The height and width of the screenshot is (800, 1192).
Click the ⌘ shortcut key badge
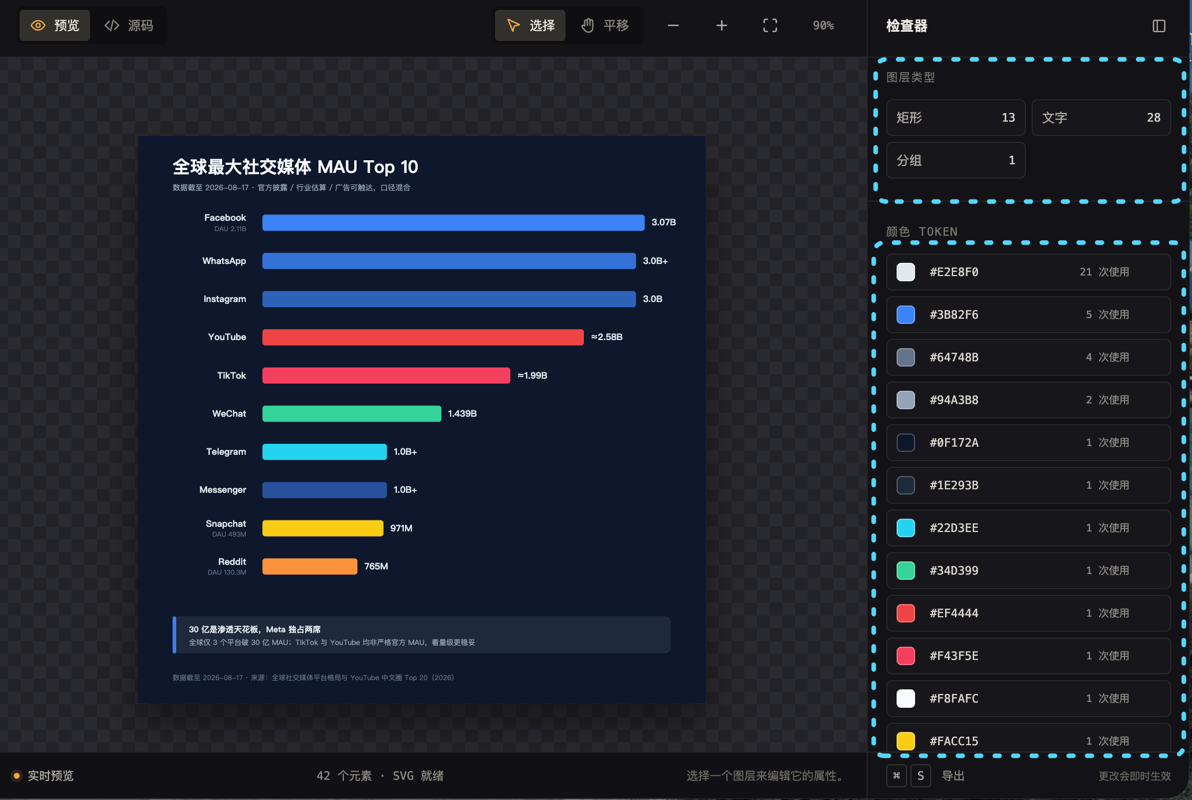(x=897, y=776)
